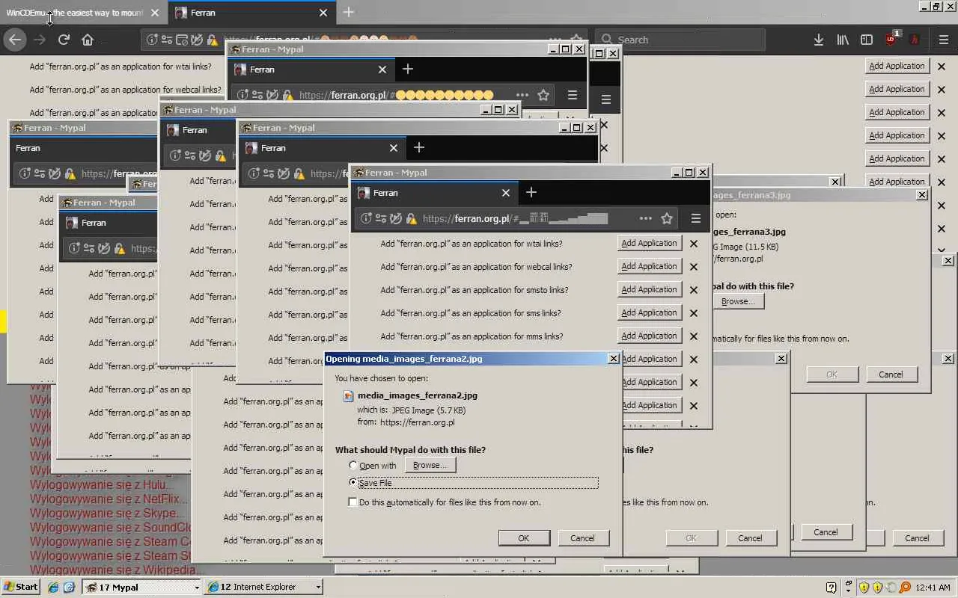
Task: Open page actions menu in frontmost Ferran window
Action: [x=645, y=219]
